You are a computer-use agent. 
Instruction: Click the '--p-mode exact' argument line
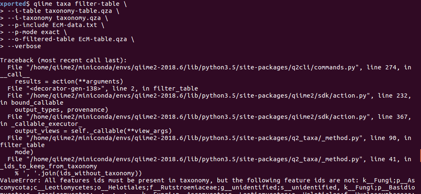[37, 32]
